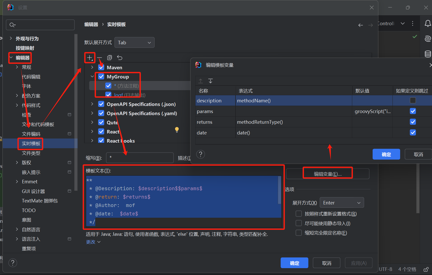Screen dimensions: 432x275
Task: Select TODO settings entry
Action: click(29, 210)
